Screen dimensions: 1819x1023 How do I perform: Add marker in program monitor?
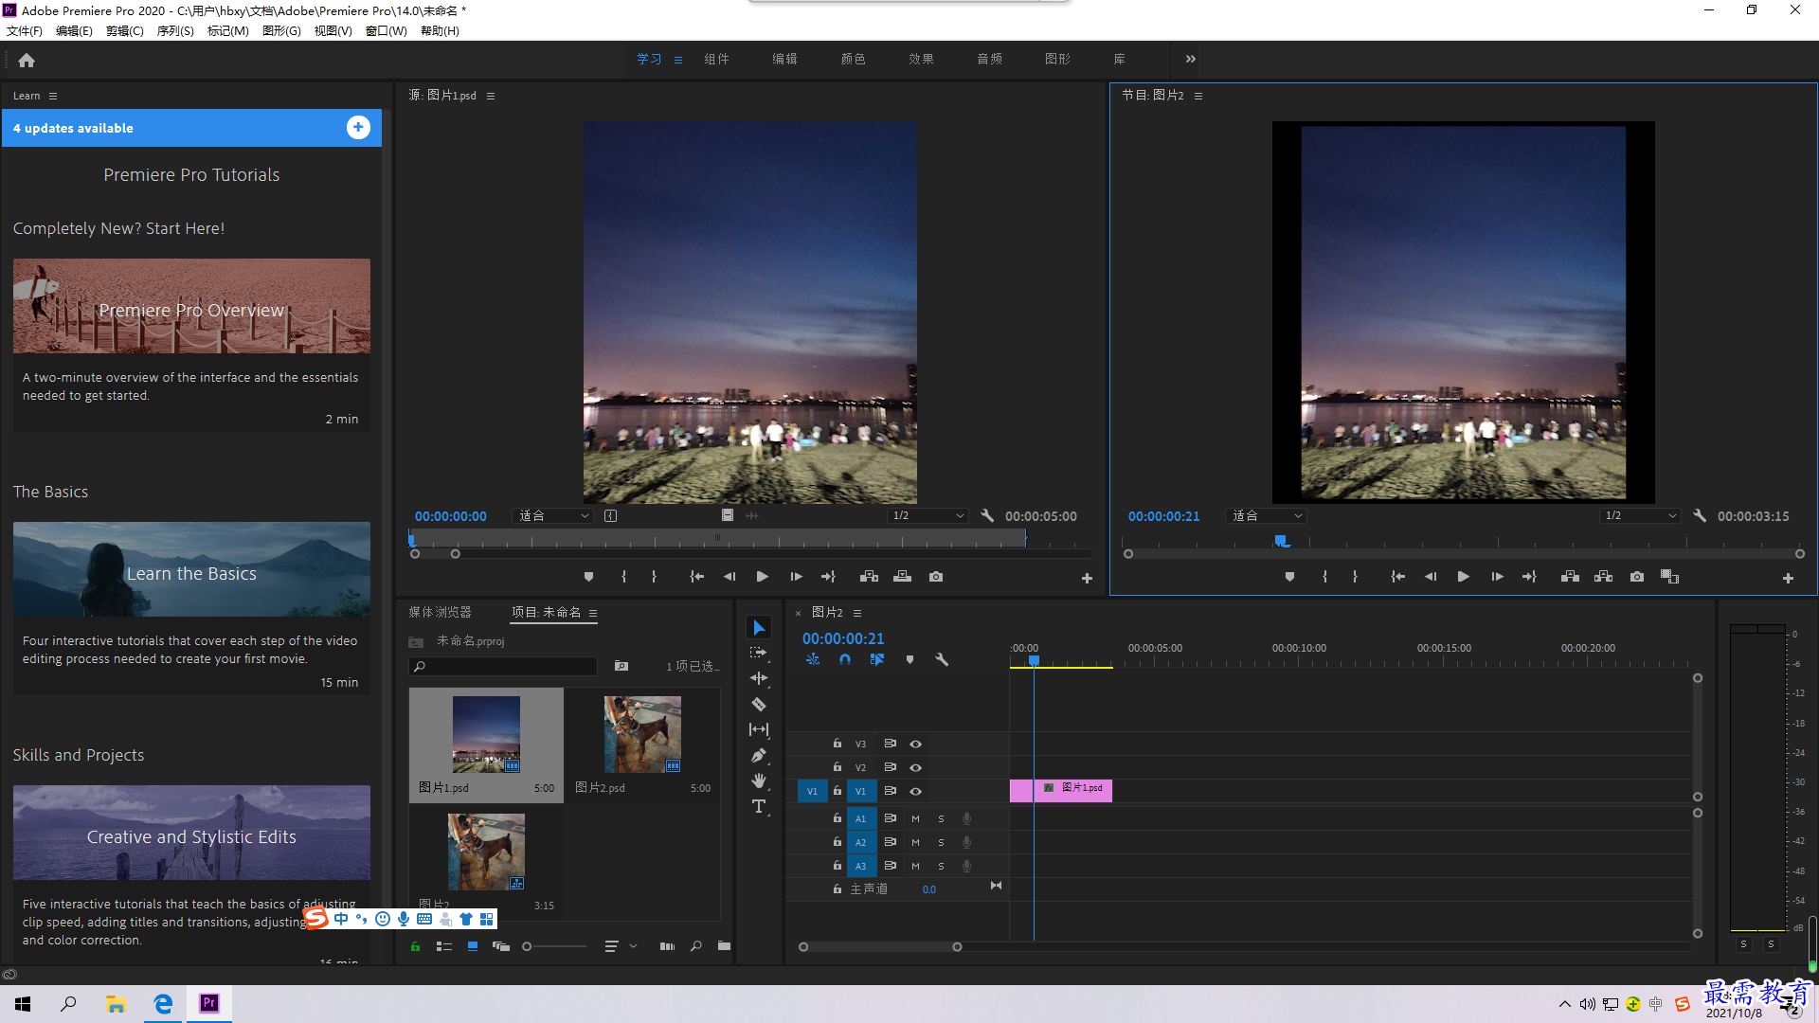[x=1289, y=576]
